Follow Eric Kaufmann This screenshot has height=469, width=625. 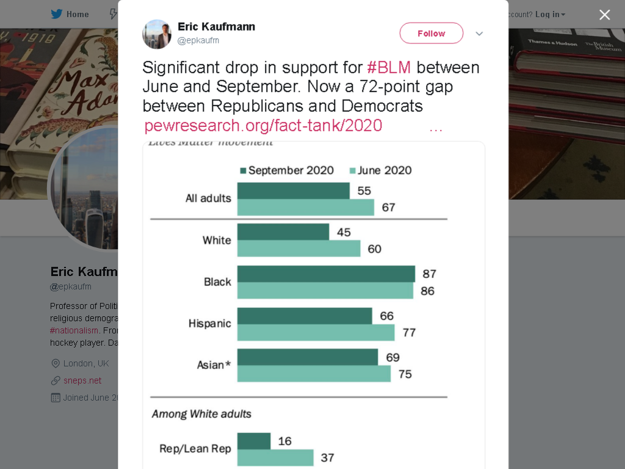click(x=432, y=33)
